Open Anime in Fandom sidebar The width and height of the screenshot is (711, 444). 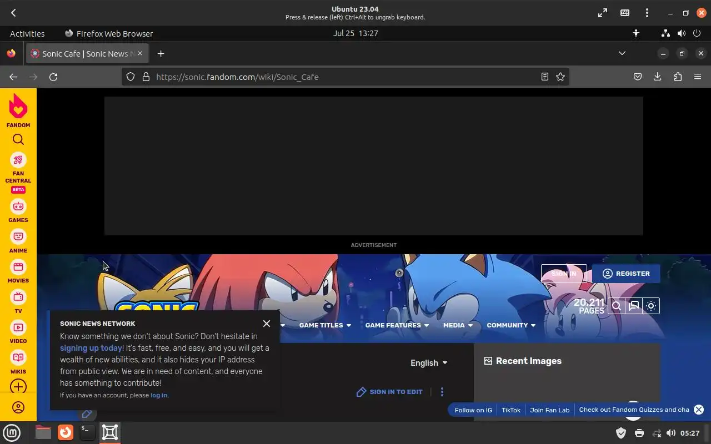coord(18,241)
